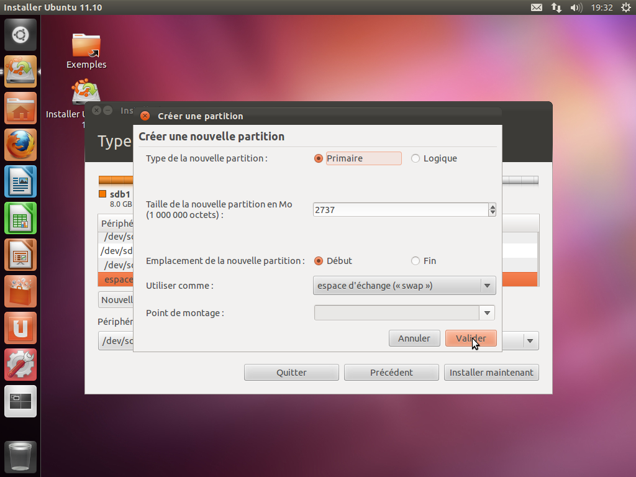This screenshot has height=477, width=636.
Task: Open System Settings wrench icon
Action: [20, 365]
